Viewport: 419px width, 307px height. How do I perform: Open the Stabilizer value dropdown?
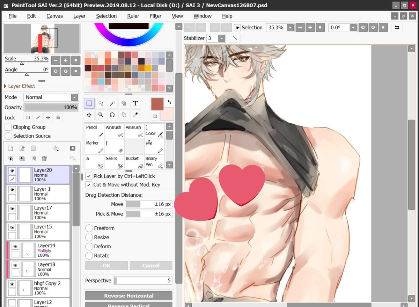click(221, 38)
